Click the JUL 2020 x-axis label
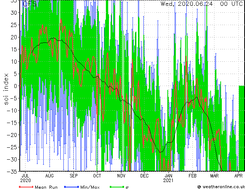The width and height of the screenshot is (245, 189). 26,178
